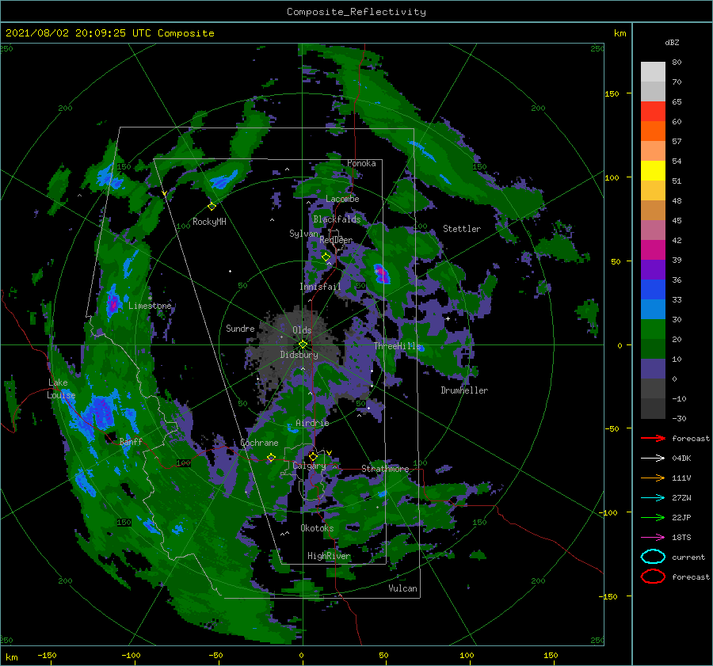Pick the green 22JP arrow icon
Image resolution: width=713 pixels, height=666 pixels.
coord(653,517)
